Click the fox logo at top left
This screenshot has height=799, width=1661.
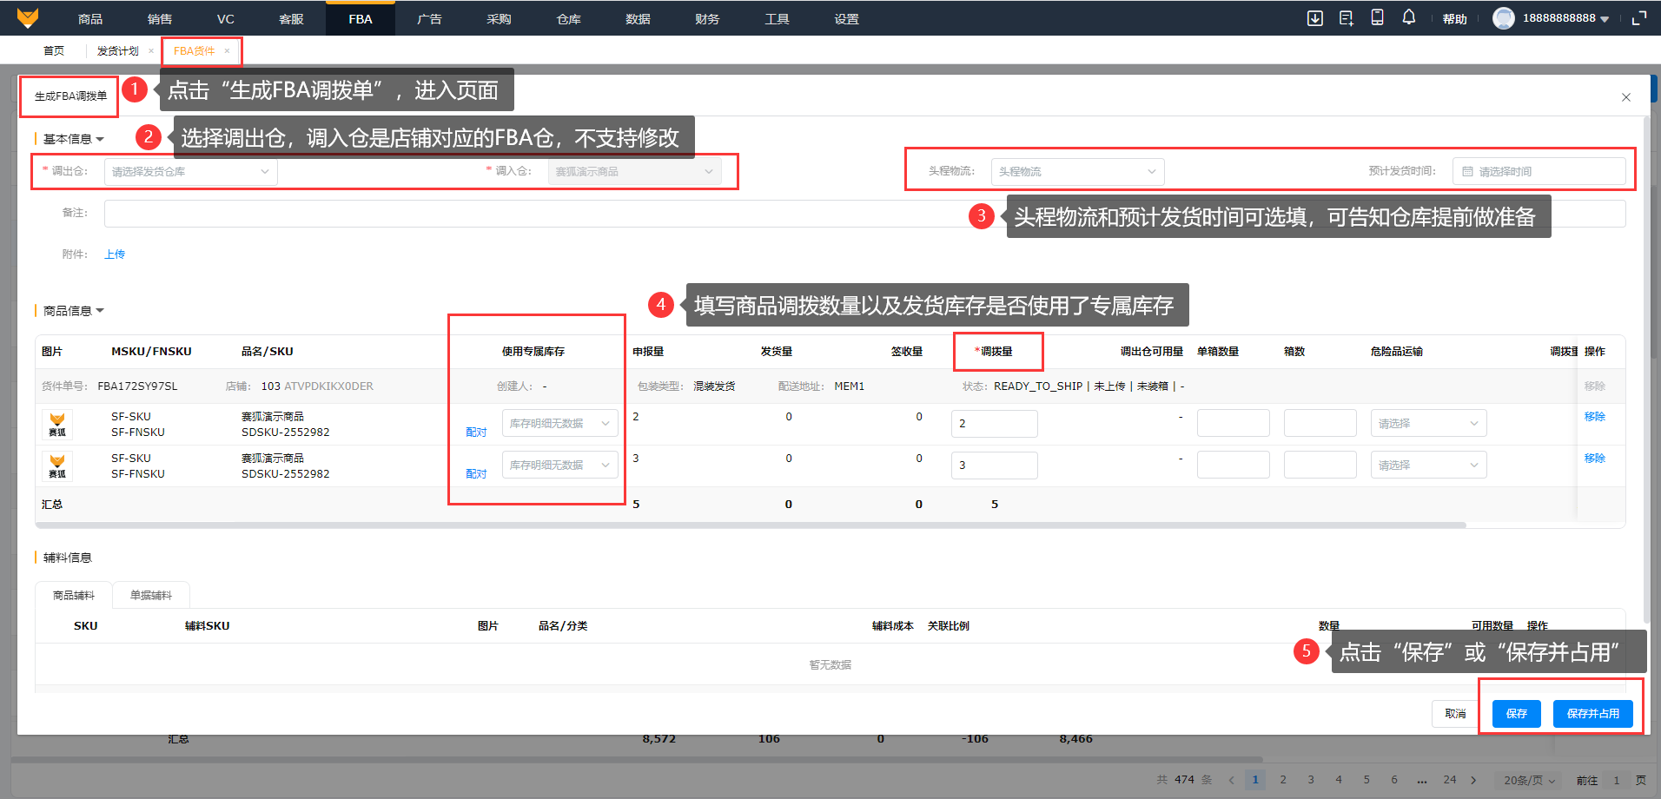tap(28, 18)
